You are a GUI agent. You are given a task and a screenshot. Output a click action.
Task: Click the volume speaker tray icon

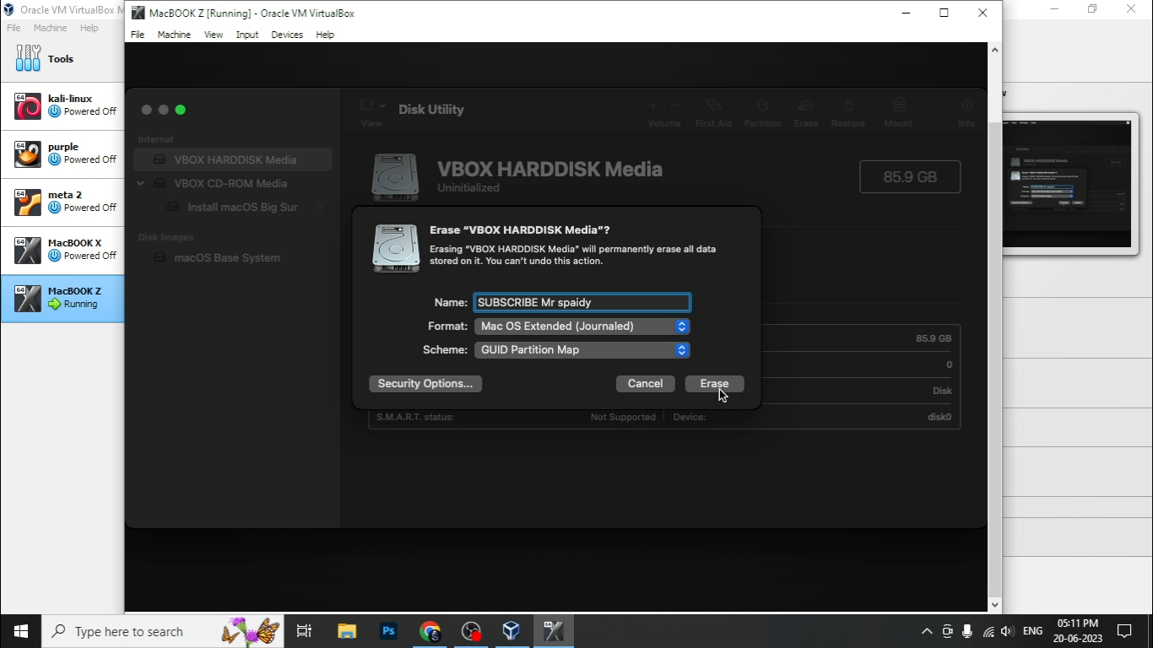tap(1007, 631)
